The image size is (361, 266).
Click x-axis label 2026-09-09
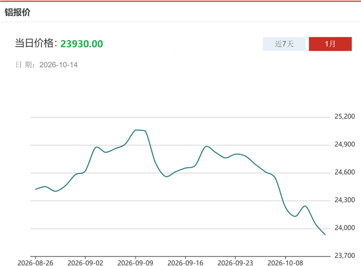135,263
